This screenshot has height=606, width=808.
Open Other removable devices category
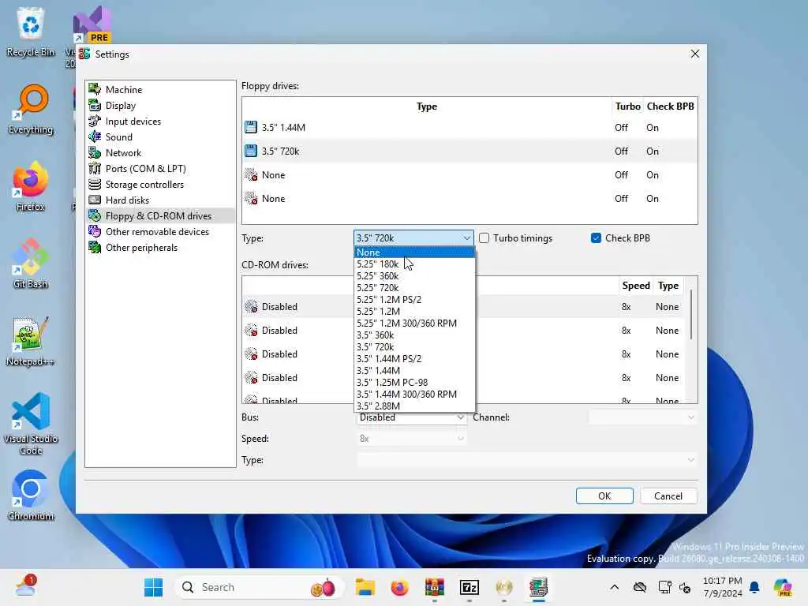[x=159, y=232]
